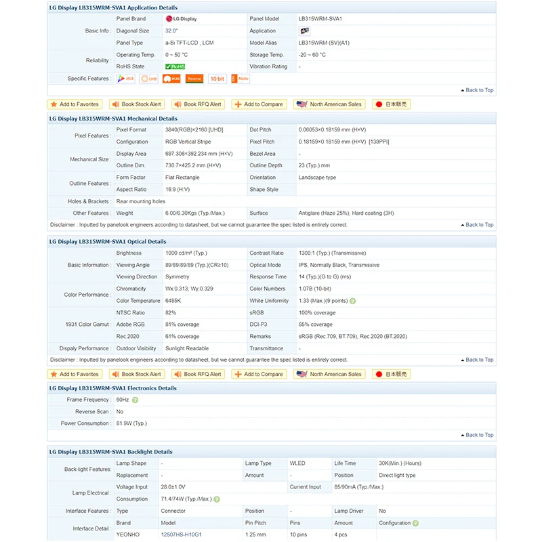
Task: Click the Lamp Type value WLED
Action: click(297, 463)
